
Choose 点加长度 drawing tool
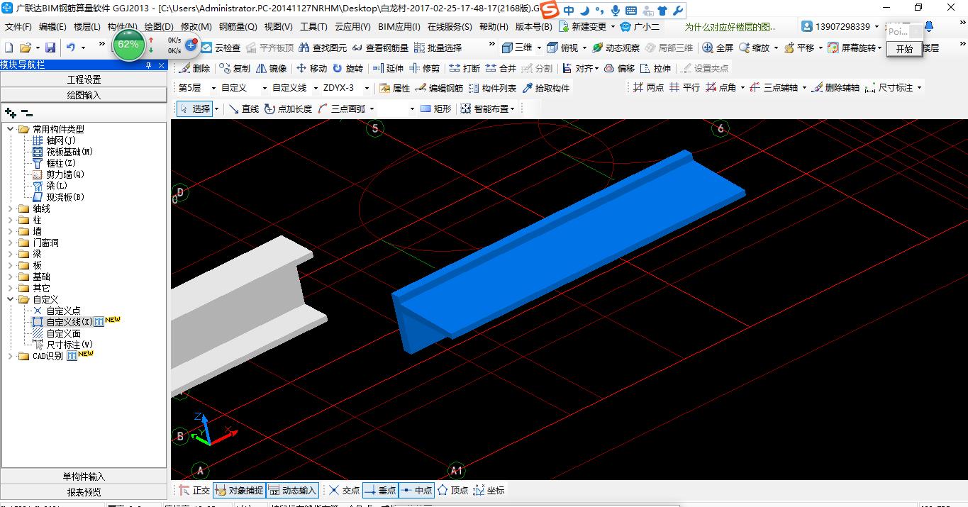click(288, 109)
